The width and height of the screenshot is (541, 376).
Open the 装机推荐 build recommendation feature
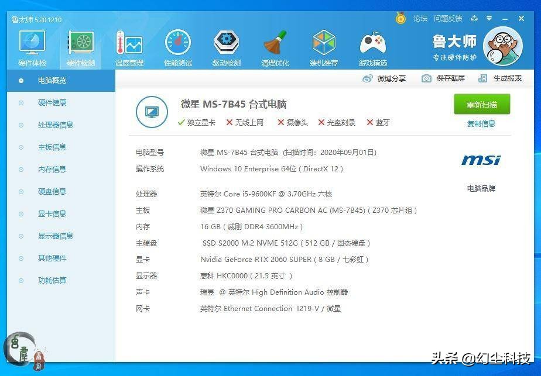point(324,47)
